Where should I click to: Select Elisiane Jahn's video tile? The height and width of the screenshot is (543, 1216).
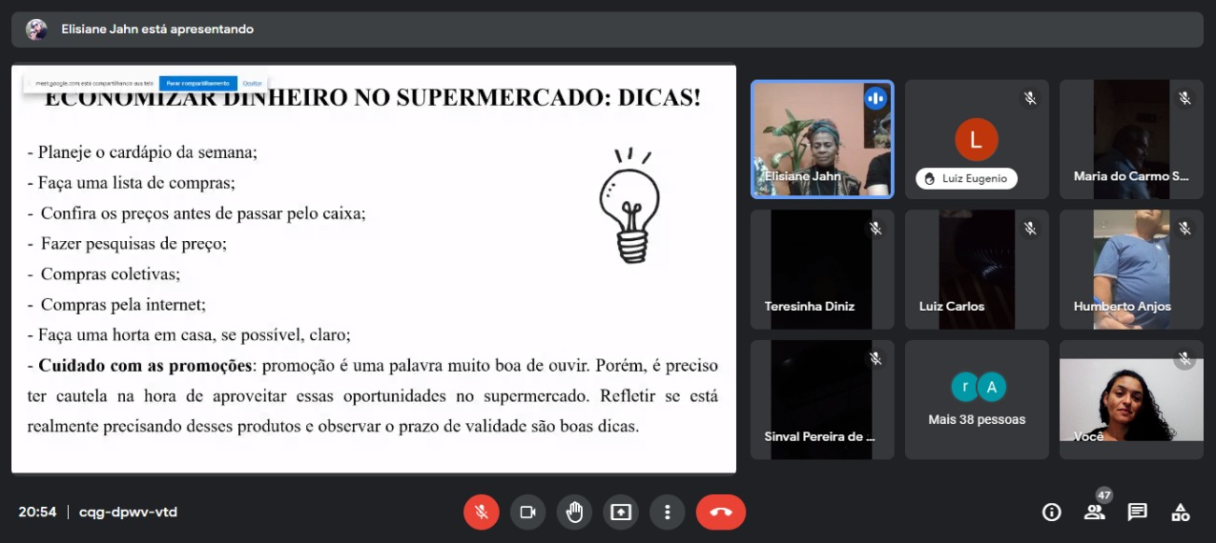[822, 139]
